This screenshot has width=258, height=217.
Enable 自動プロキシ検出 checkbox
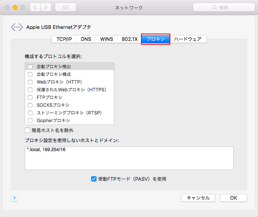click(x=30, y=67)
